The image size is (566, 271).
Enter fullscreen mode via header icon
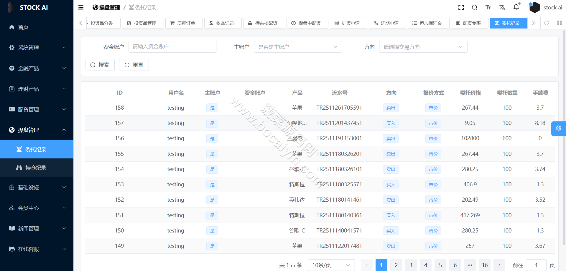tap(461, 8)
